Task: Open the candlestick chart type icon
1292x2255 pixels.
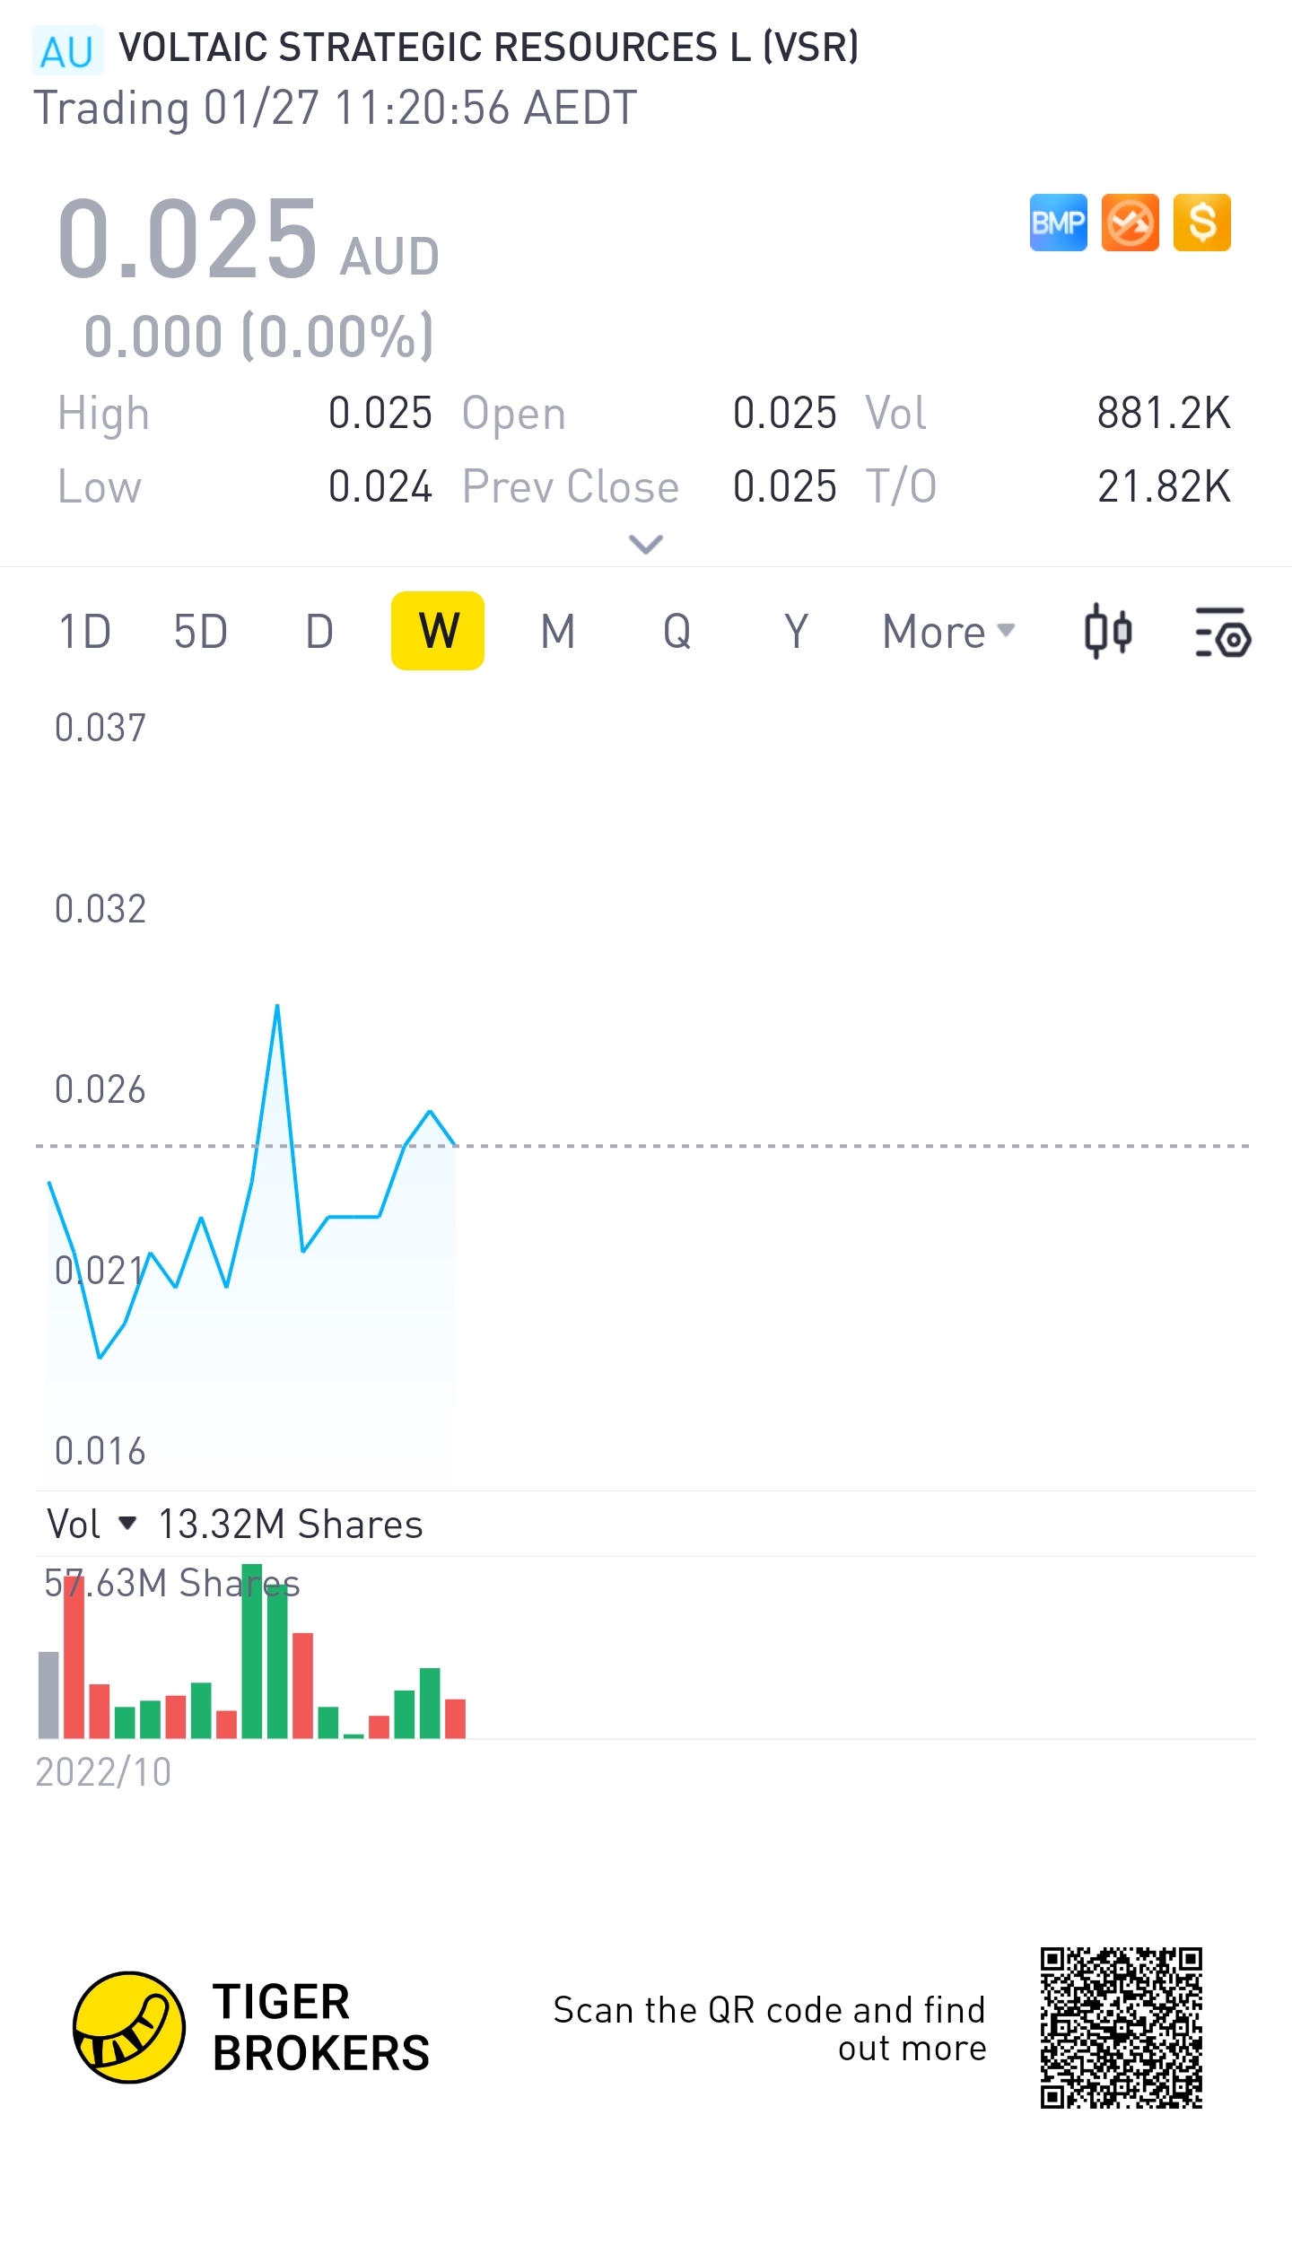Action: (1108, 631)
